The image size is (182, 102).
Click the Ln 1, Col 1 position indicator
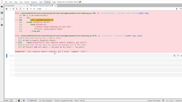tap(170, 101)
